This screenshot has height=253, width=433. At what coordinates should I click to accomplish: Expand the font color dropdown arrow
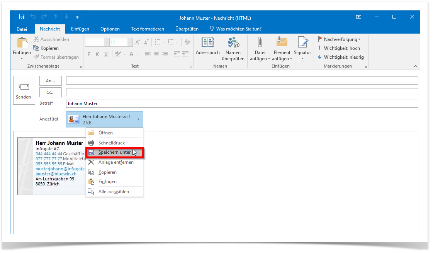pyautogui.click(x=138, y=54)
